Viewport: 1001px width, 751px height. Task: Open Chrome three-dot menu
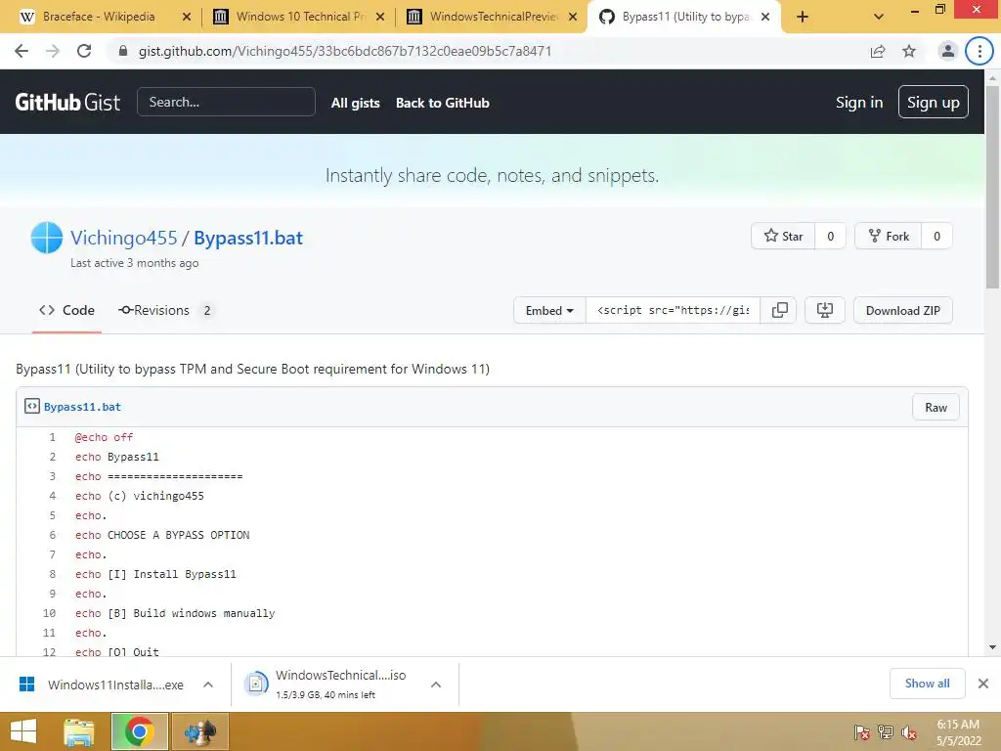pyautogui.click(x=979, y=51)
